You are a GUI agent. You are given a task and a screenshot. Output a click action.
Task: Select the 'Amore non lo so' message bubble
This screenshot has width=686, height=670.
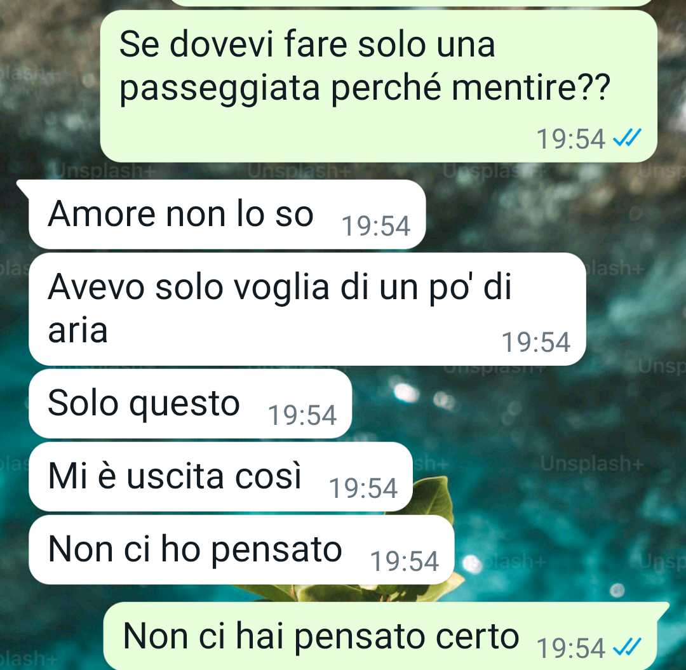(x=227, y=214)
